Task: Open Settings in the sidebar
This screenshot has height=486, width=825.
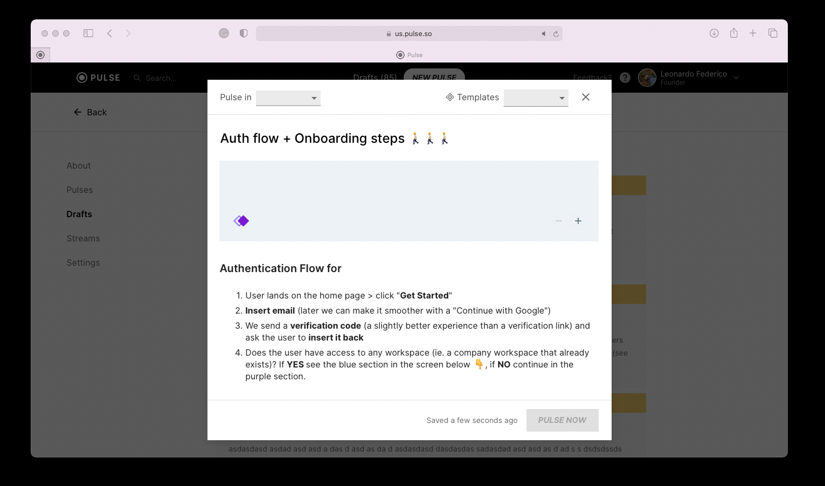Action: (83, 263)
